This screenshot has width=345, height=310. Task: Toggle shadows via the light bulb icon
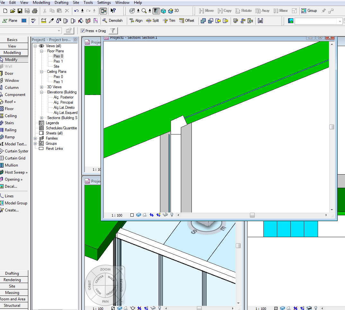click(x=171, y=215)
